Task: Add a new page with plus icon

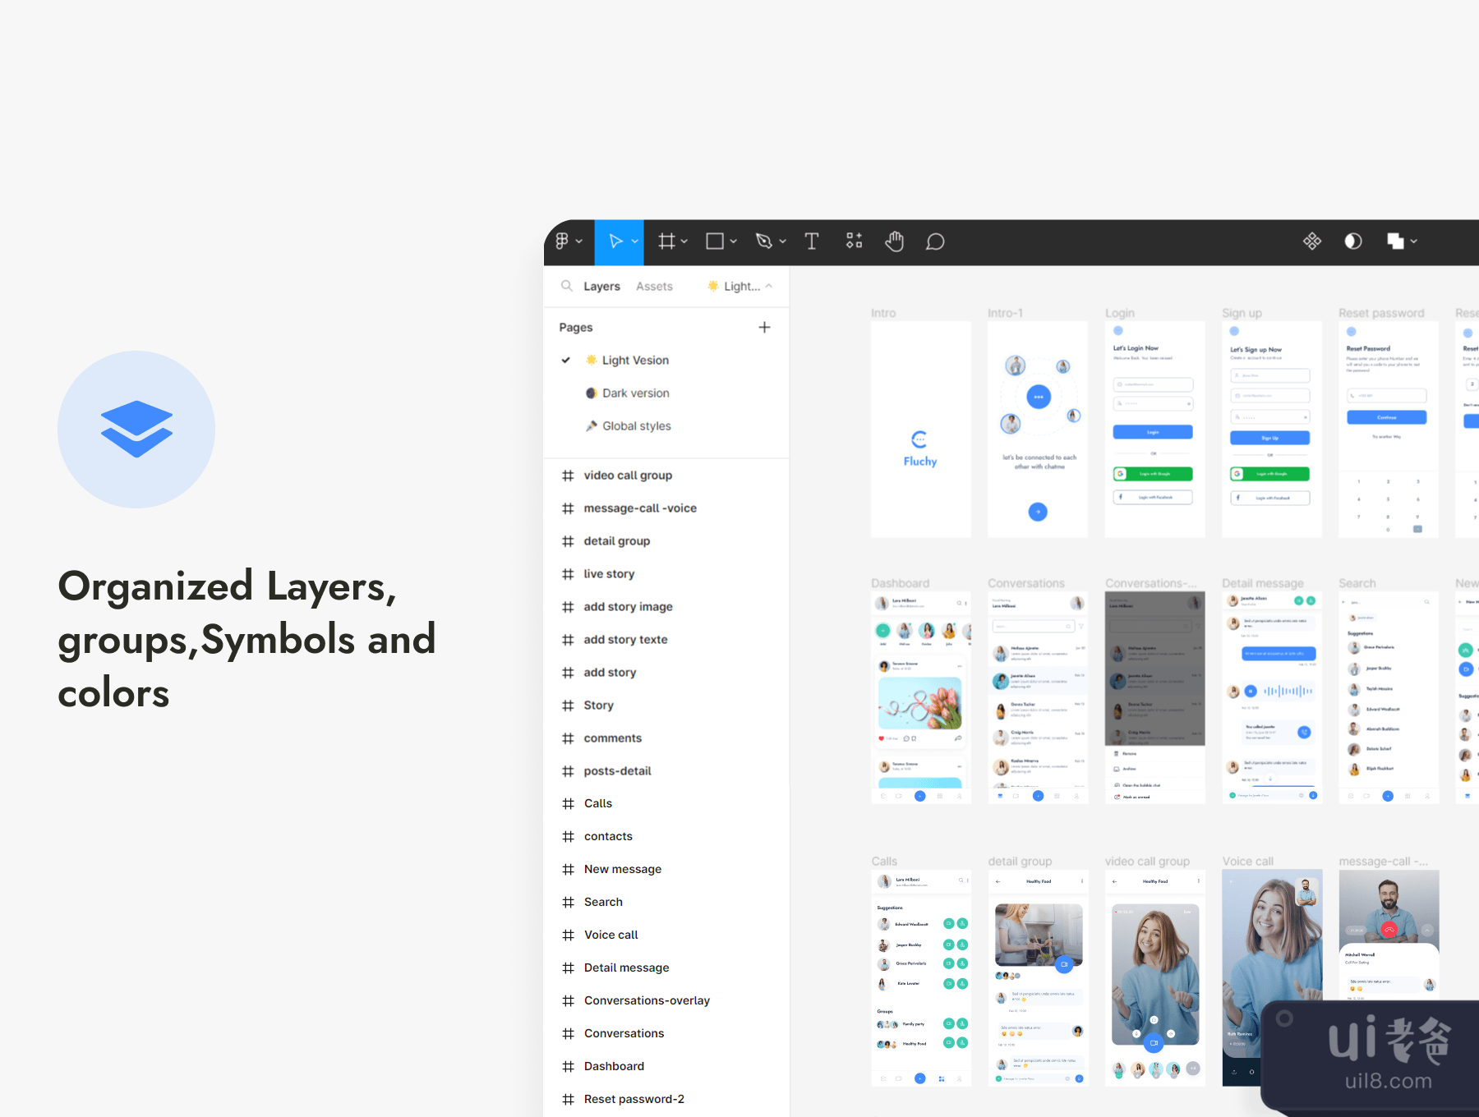Action: (x=764, y=327)
